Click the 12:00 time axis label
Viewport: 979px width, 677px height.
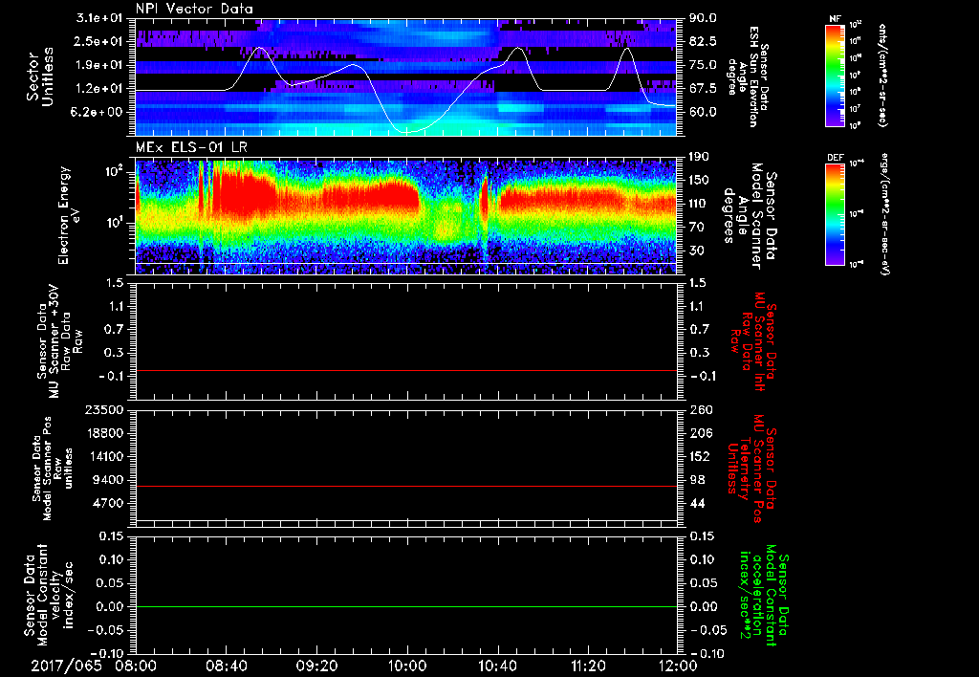click(677, 664)
